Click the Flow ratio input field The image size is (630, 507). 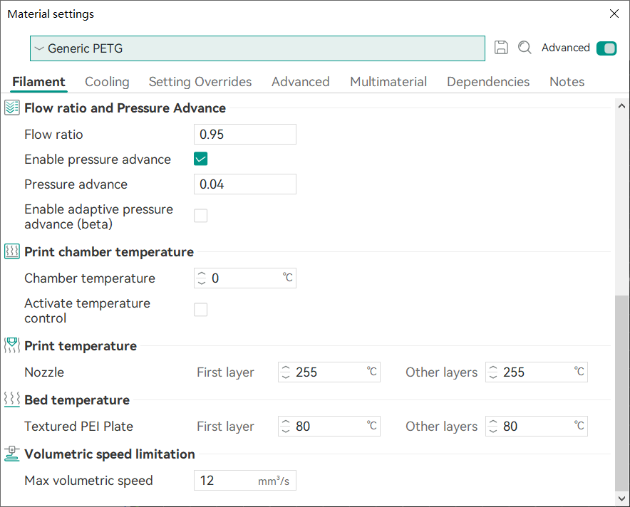coord(244,135)
